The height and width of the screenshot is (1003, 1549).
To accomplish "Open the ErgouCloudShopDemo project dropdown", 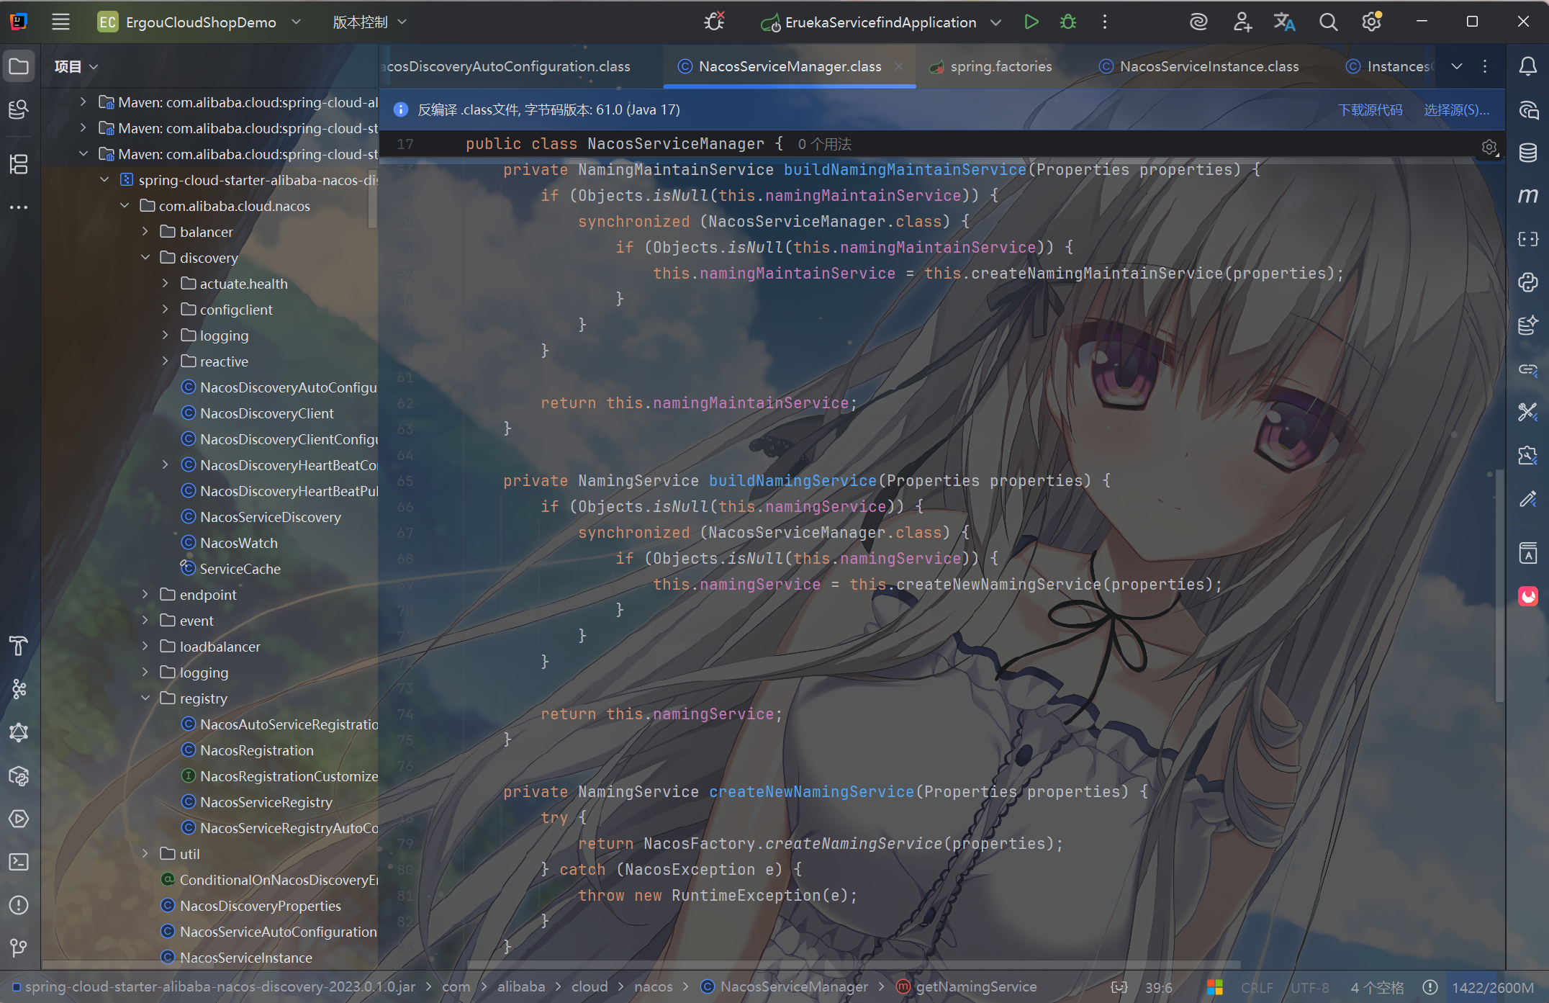I will coord(200,22).
